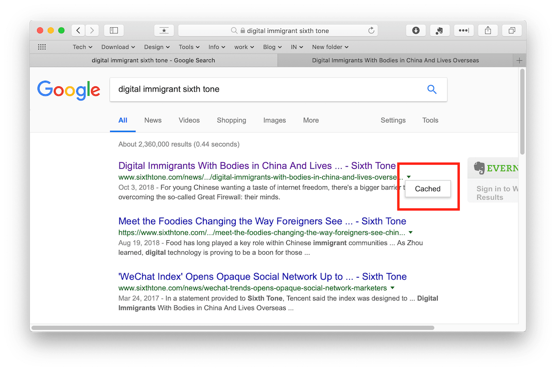Click the Share button in toolbar
Screen dimensions: 556x371
[488, 30]
